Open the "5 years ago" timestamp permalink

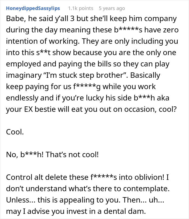tap(112, 8)
